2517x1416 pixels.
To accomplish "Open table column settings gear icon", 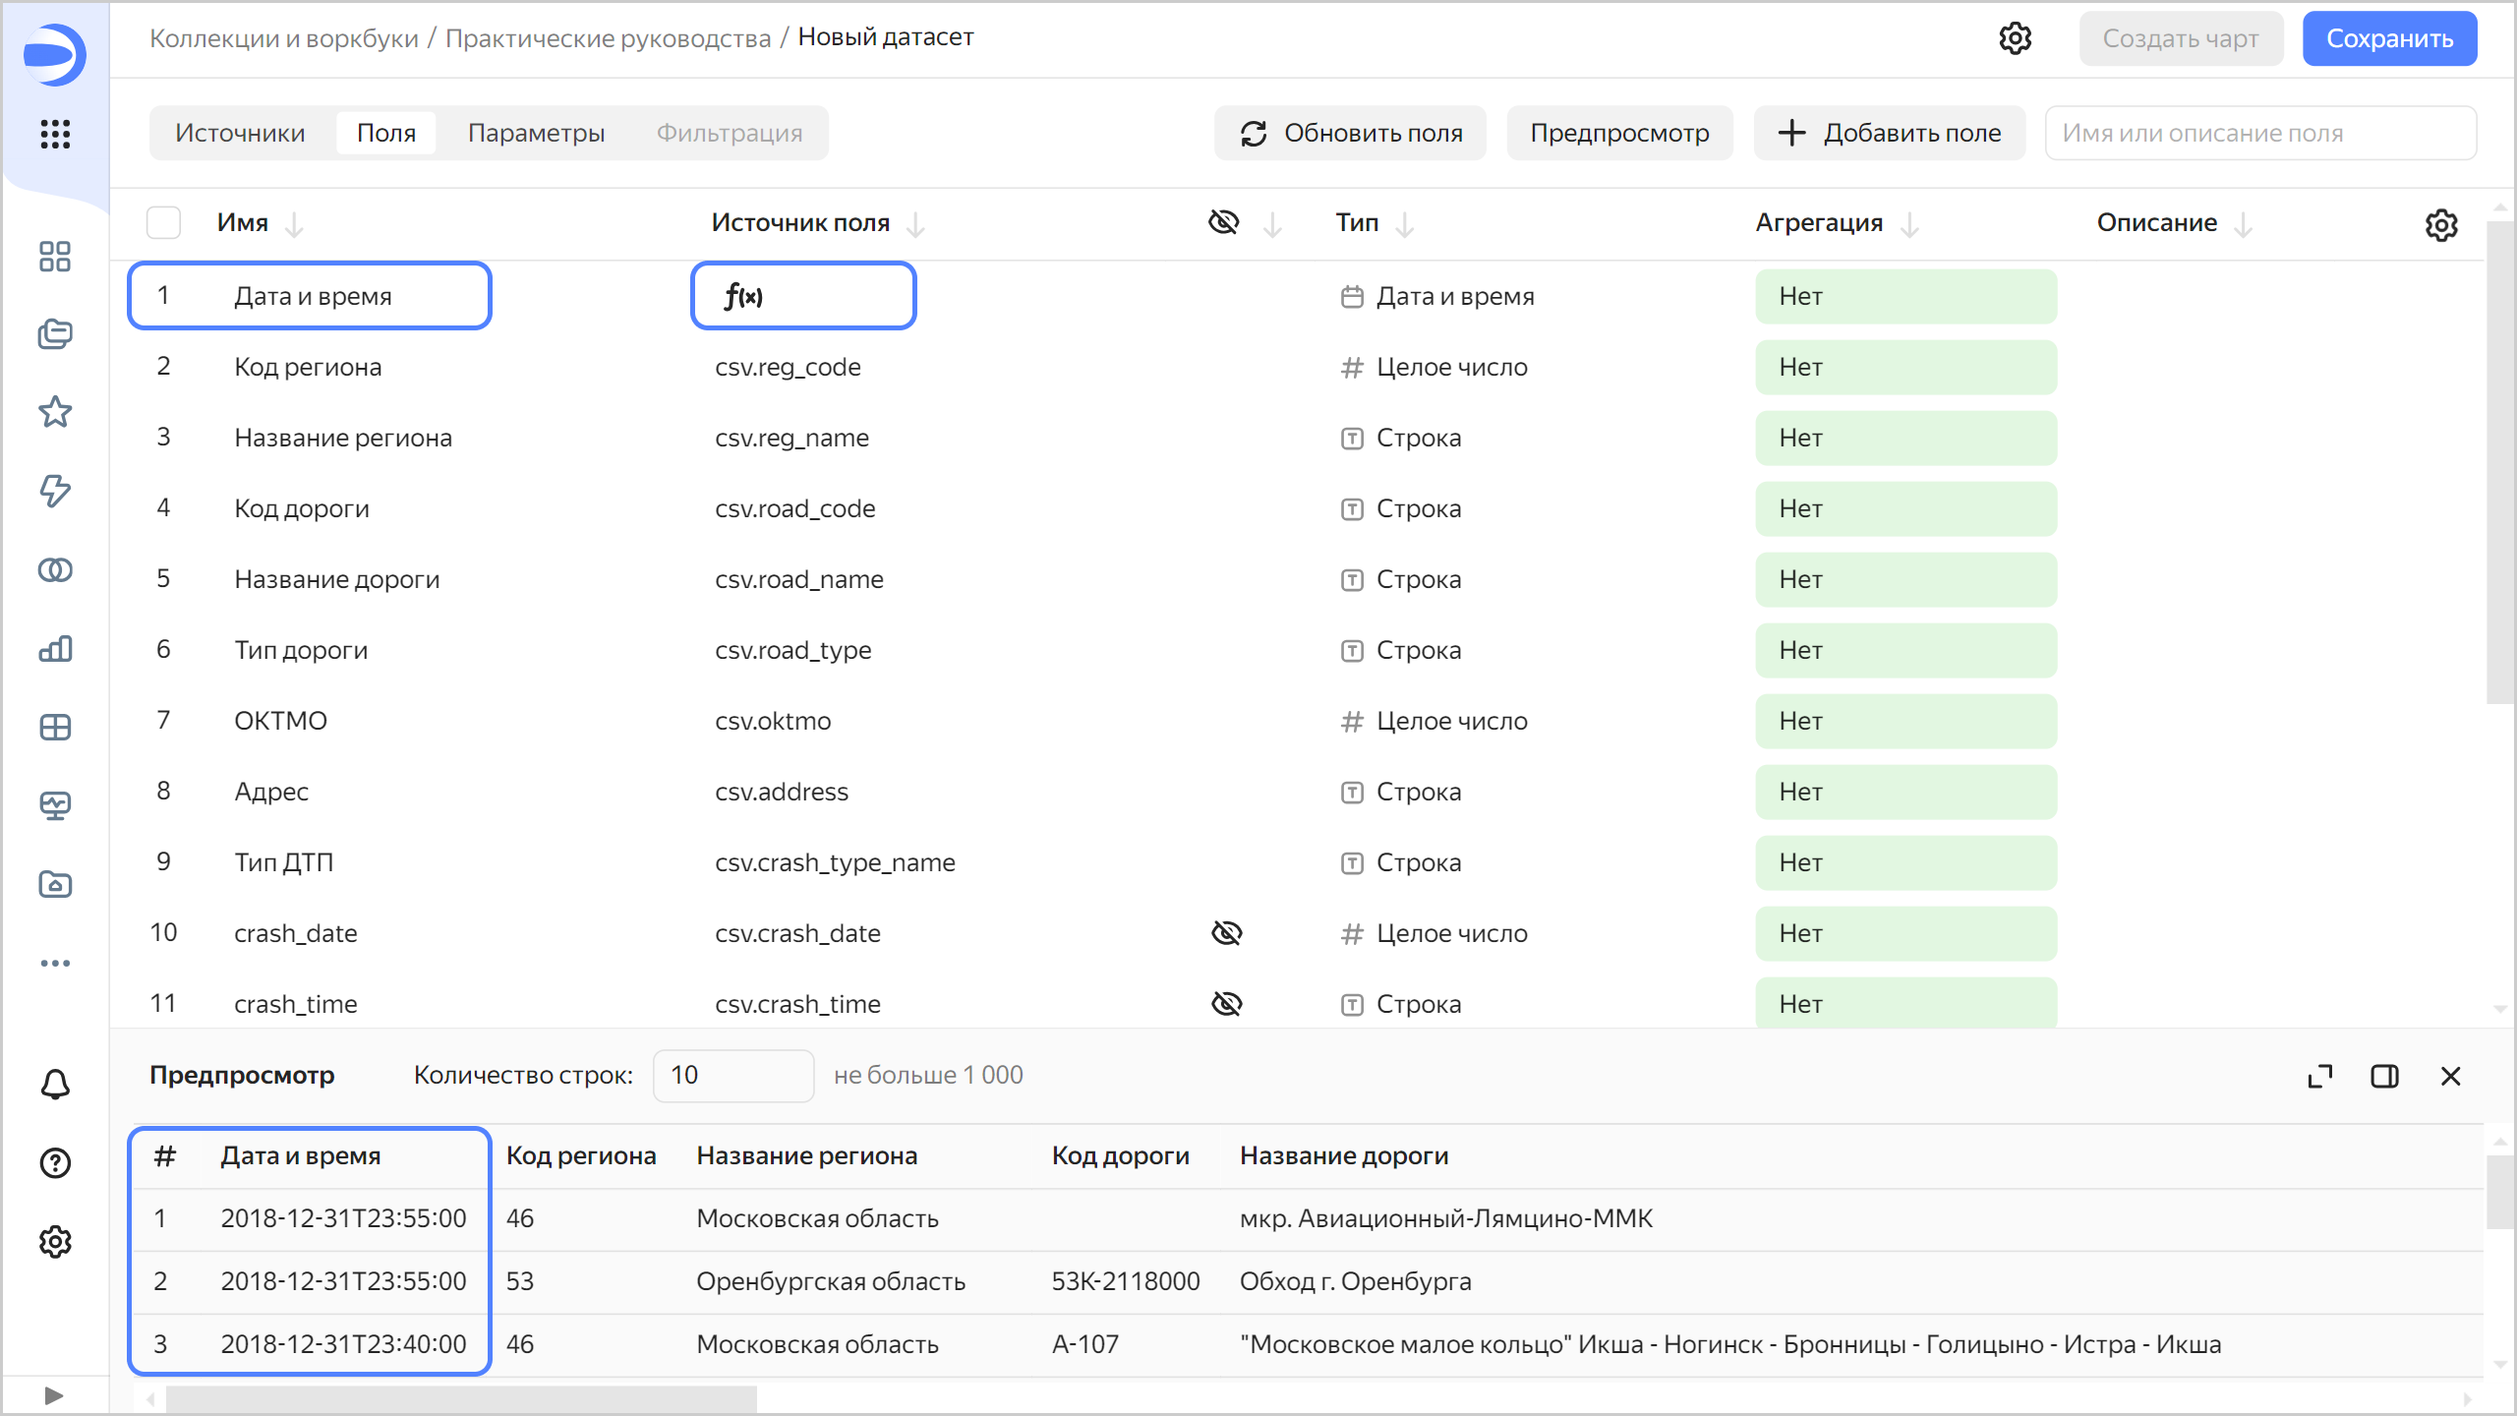I will [2440, 225].
